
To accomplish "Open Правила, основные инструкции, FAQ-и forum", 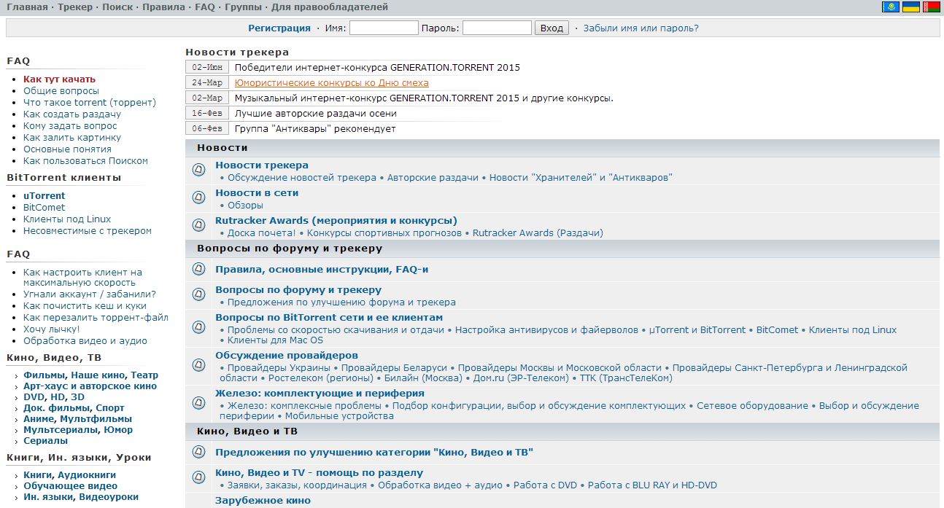I will (322, 269).
